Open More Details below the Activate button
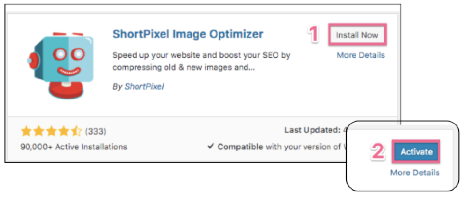This screenshot has height=198, width=466. [x=415, y=173]
